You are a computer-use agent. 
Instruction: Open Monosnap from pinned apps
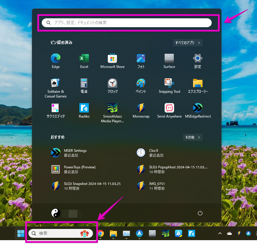pos(141,110)
